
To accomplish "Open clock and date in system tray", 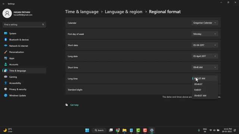I will (227, 130).
